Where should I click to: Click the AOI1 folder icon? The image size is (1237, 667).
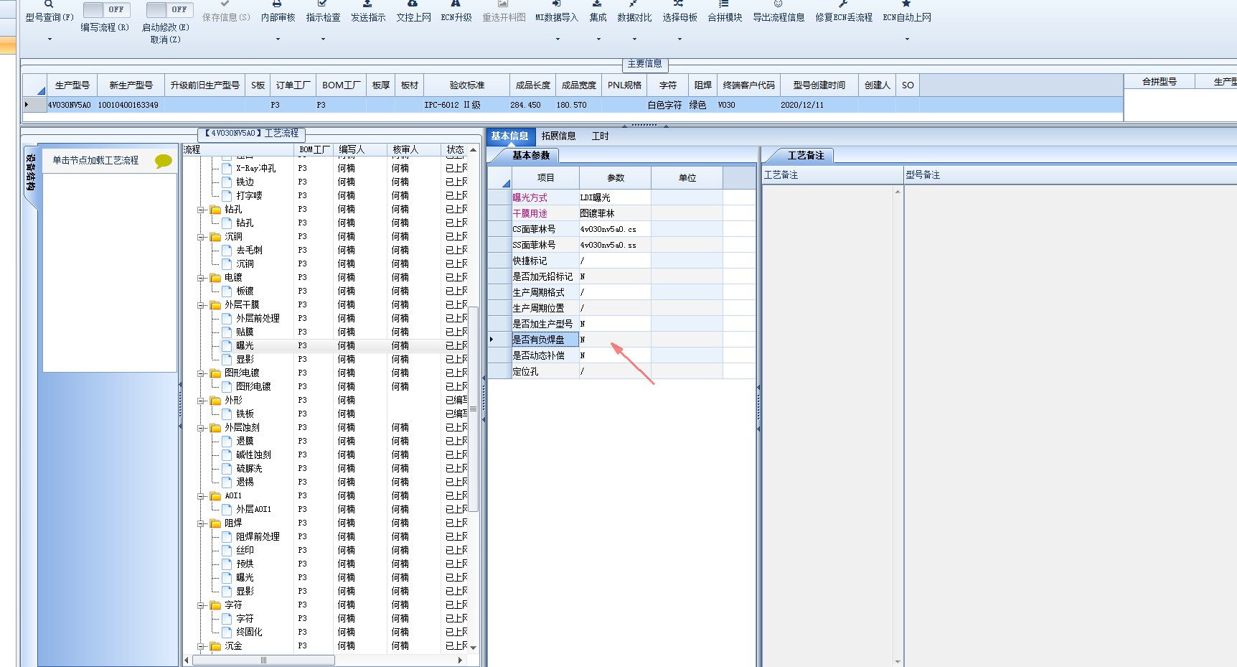(215, 496)
